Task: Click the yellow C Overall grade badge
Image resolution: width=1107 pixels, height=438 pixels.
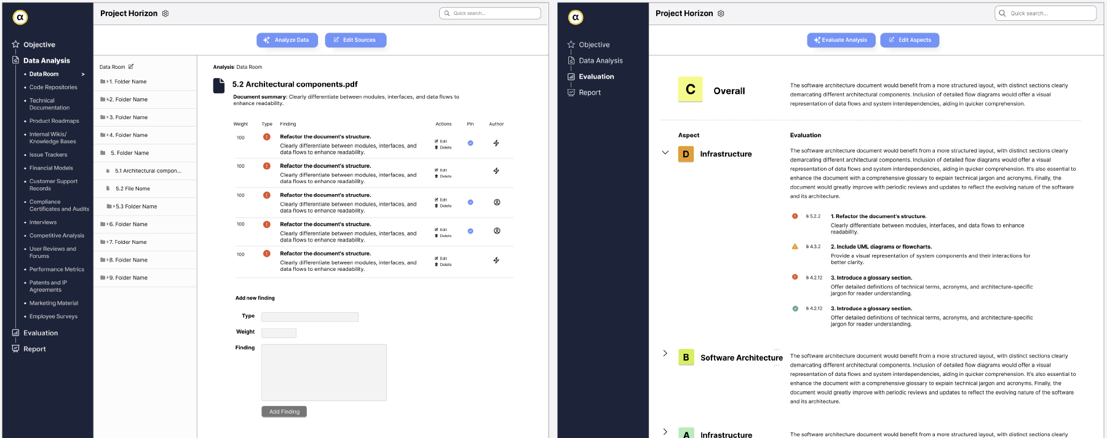Action: pos(690,90)
